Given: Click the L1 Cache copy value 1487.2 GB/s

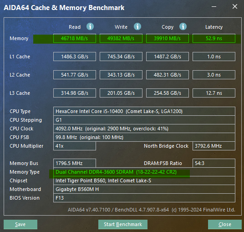Looking at the screenshot, I should [168, 57].
